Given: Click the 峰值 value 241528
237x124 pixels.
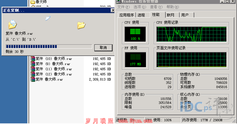Looking at the screenshot, I should (166, 107).
